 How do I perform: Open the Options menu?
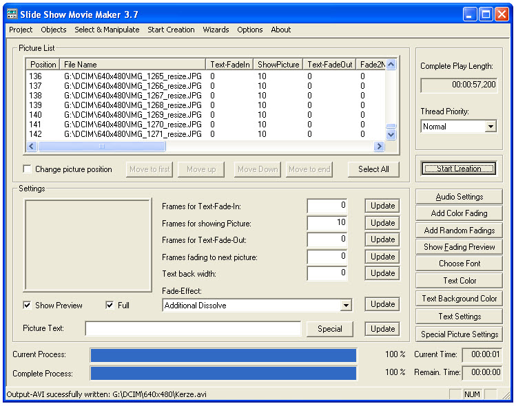(x=250, y=30)
